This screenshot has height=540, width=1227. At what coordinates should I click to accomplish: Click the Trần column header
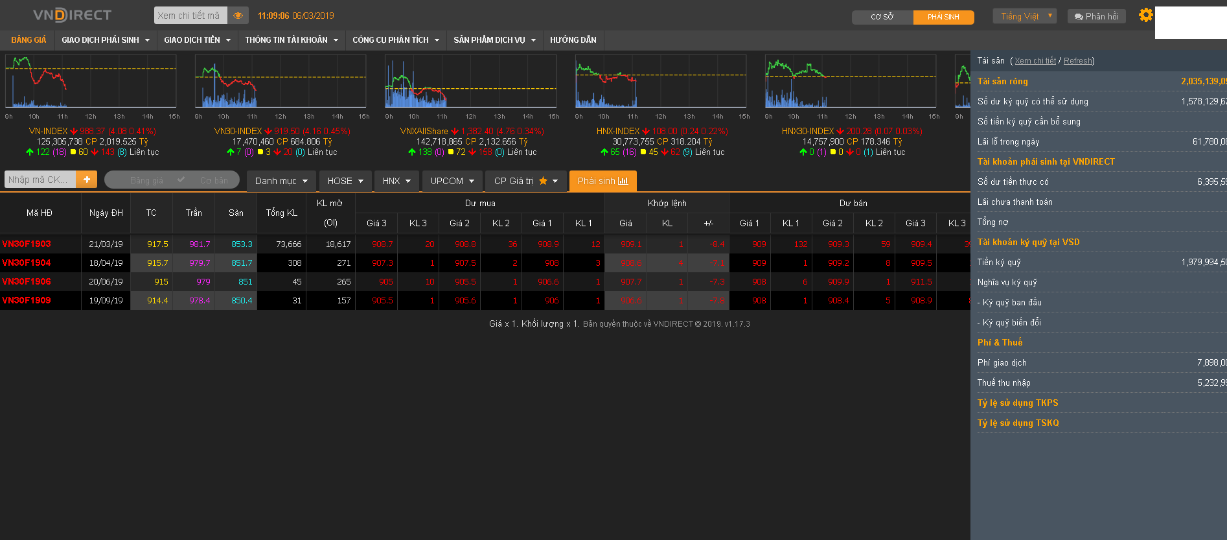194,213
